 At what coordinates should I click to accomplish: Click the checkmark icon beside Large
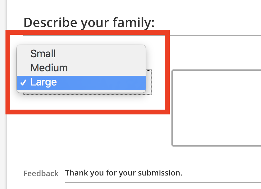pos(23,83)
